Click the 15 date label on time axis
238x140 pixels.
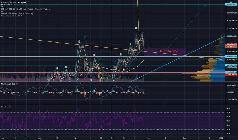[x=165, y=138]
